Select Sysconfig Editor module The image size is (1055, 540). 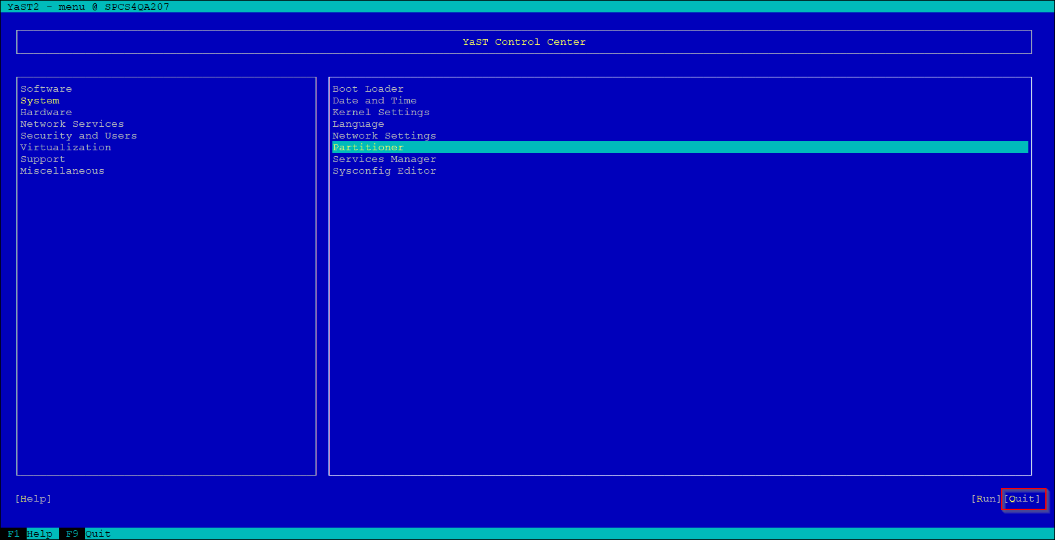384,171
